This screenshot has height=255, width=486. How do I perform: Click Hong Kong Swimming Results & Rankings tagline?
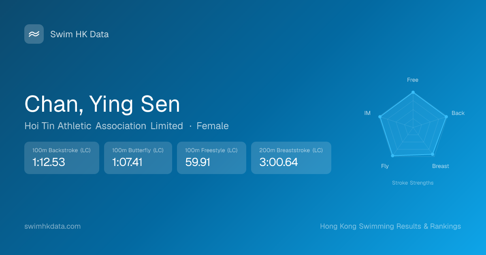coord(390,226)
